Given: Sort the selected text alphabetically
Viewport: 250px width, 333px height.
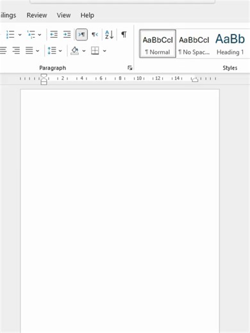Looking at the screenshot, I should click(x=109, y=35).
